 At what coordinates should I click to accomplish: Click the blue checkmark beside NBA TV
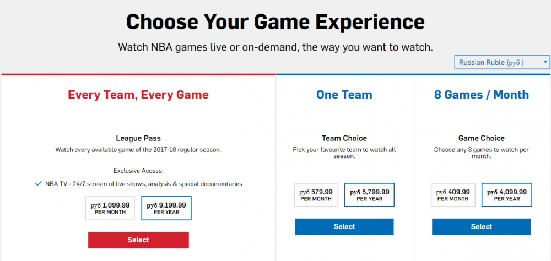click(x=38, y=183)
